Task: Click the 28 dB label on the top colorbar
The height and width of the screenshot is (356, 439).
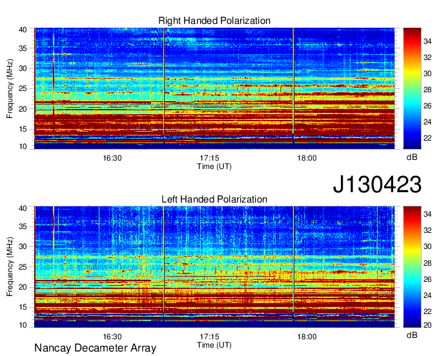Action: click(x=427, y=90)
